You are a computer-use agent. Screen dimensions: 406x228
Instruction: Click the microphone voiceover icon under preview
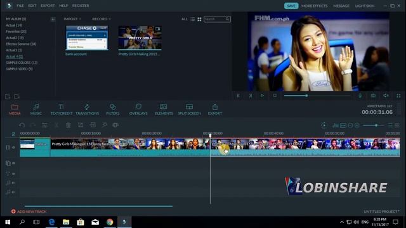(360, 96)
